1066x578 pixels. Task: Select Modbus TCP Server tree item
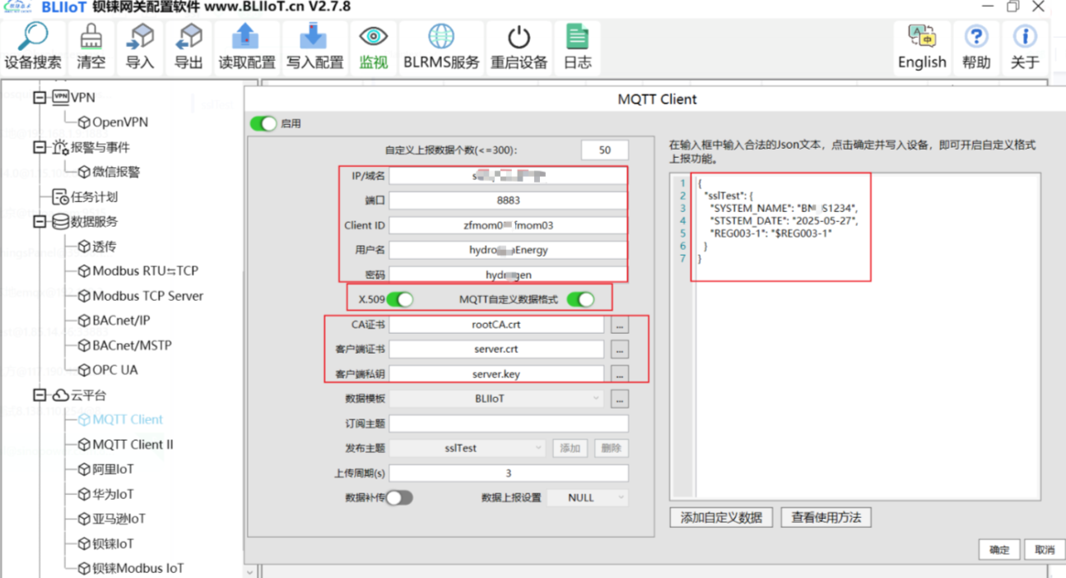pyautogui.click(x=140, y=295)
